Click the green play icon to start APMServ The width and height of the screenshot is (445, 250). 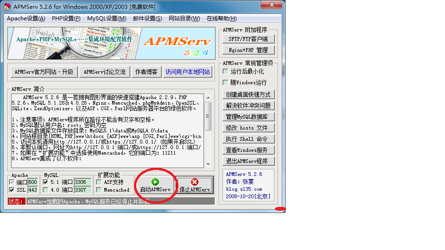155,182
